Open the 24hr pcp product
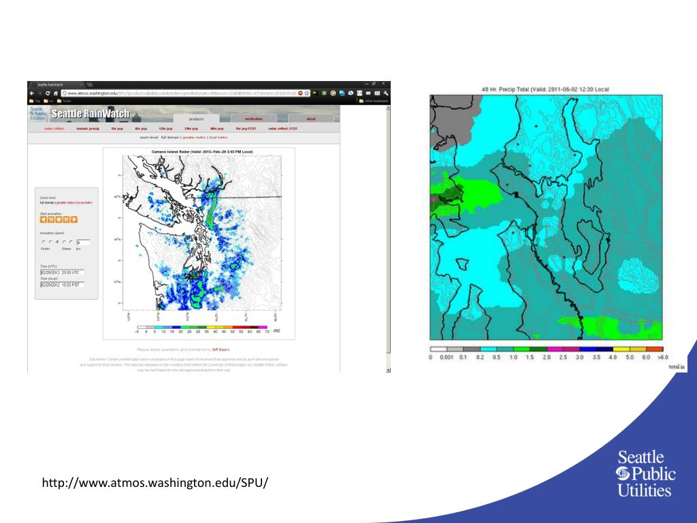Screen dimensions: 697x523 tap(191, 129)
